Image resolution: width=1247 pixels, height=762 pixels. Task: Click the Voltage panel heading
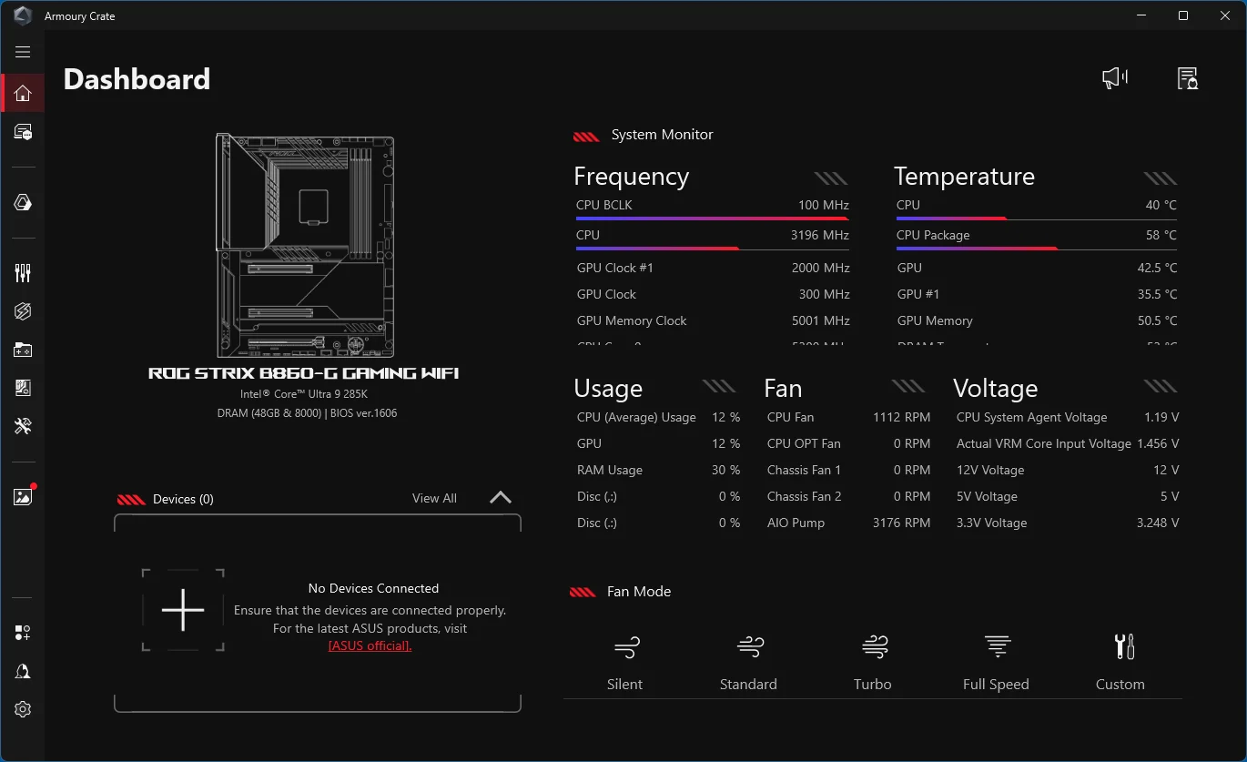[x=996, y=389]
